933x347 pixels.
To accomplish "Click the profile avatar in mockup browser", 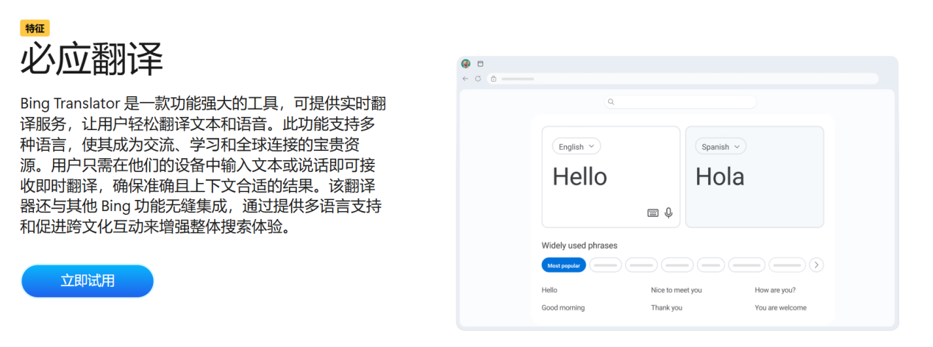I will click(x=465, y=64).
